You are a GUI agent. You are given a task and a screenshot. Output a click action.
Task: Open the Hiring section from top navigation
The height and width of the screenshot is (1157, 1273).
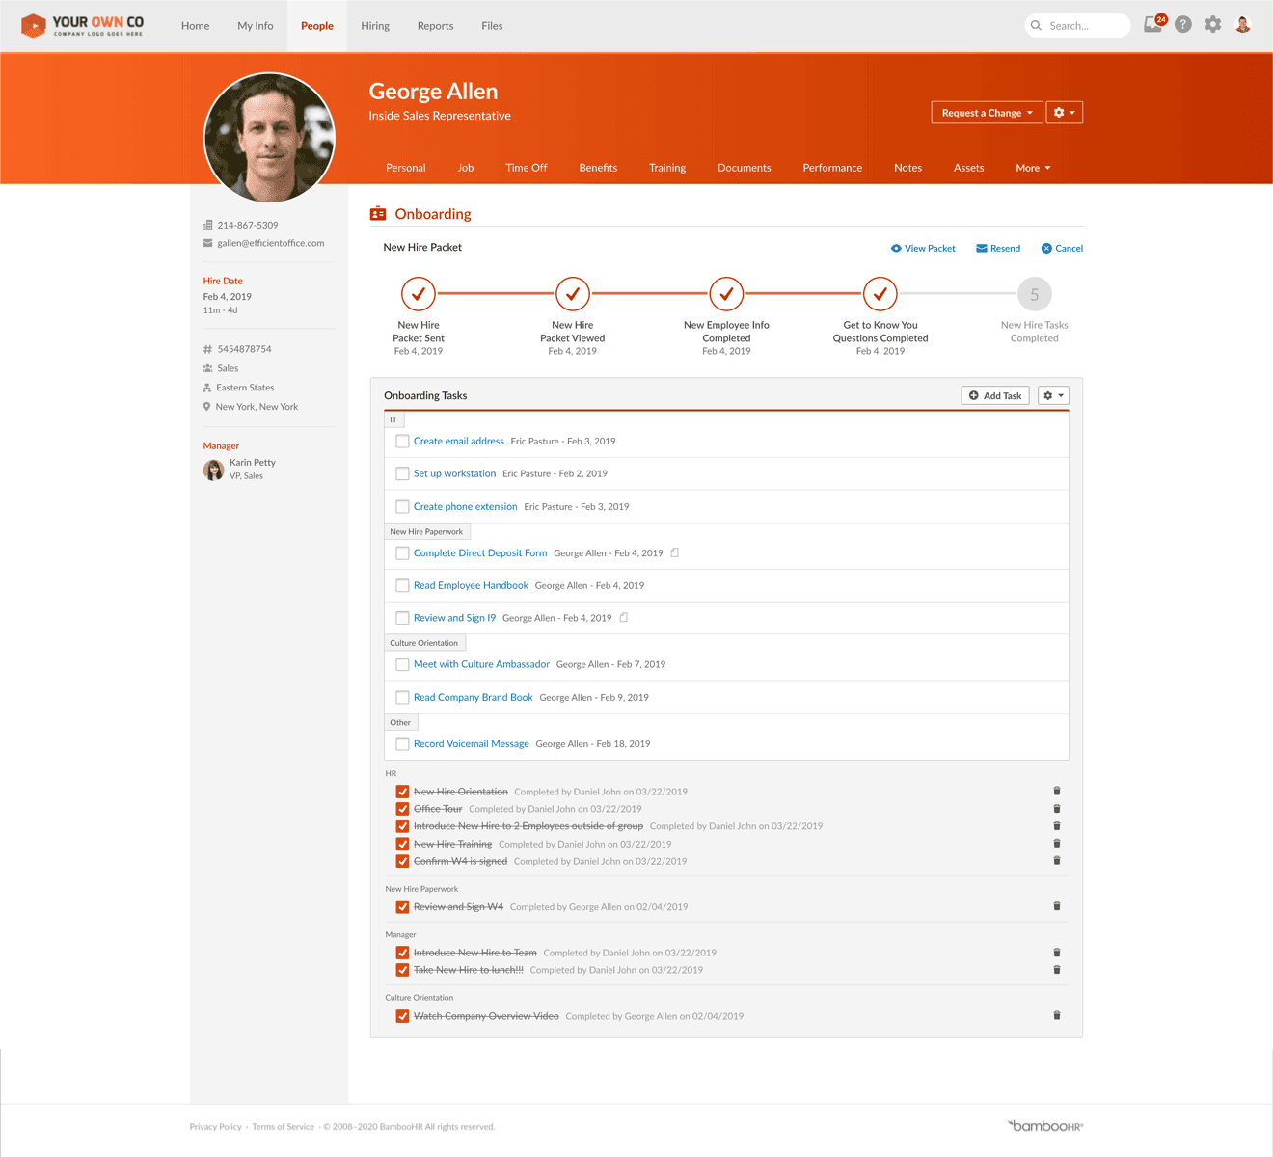[375, 26]
